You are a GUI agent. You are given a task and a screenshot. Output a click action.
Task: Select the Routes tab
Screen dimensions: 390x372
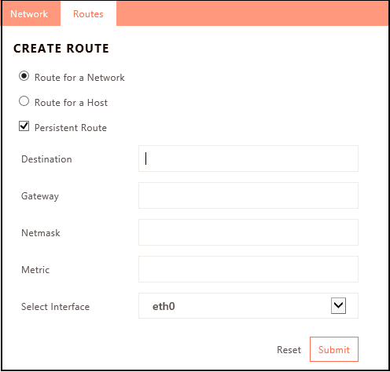coord(88,14)
